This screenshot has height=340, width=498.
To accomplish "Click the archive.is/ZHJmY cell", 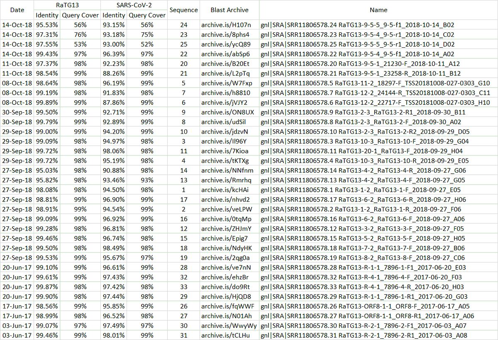I will click(229, 228).
